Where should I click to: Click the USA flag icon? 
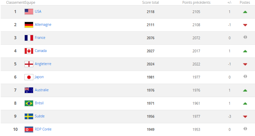29,12
